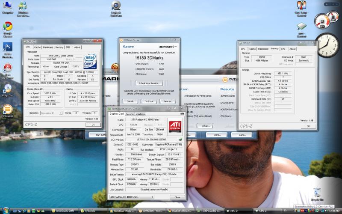Image resolution: width=342 pixels, height=214 pixels.
Task: Click OK in the left CPU-Z window
Action: 93,125
